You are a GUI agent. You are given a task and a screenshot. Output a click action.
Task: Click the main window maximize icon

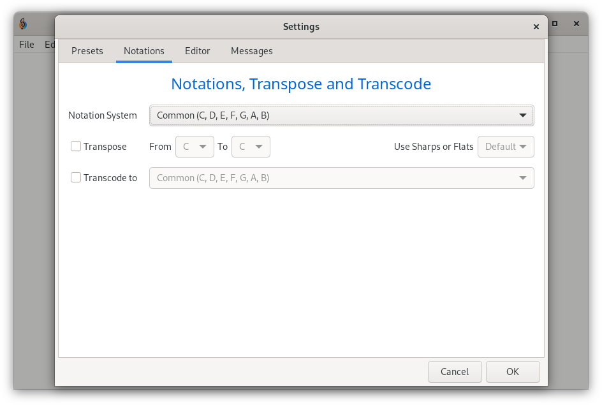pyautogui.click(x=555, y=24)
